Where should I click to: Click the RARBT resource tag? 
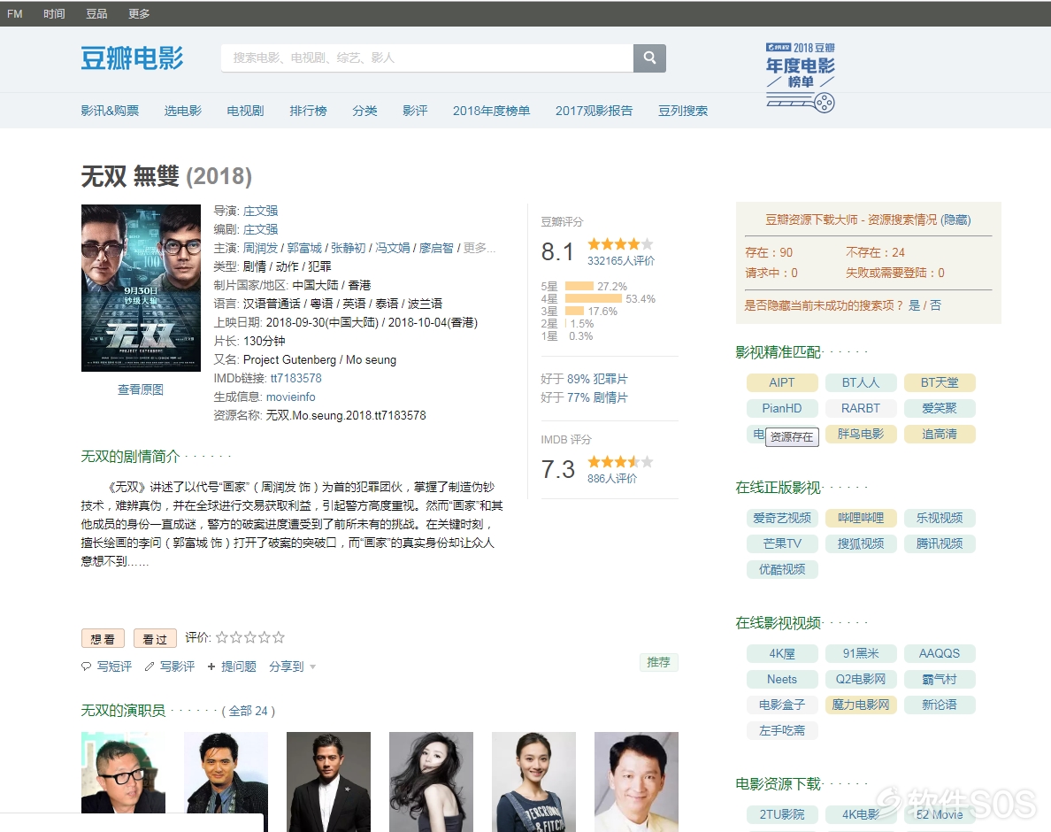pyautogui.click(x=861, y=408)
